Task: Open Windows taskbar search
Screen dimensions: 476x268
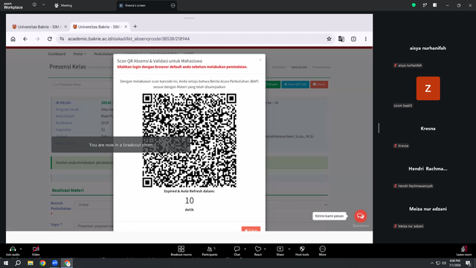Action: 18,263
